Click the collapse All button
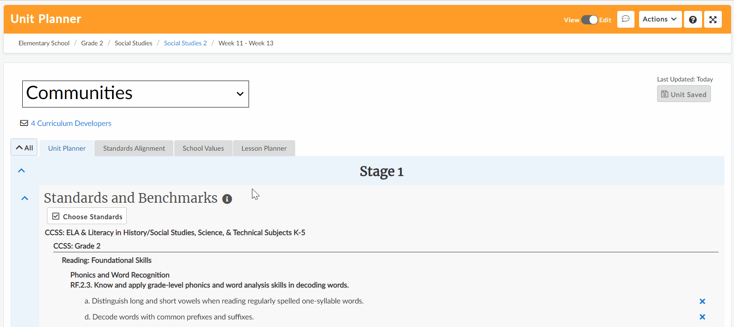The height and width of the screenshot is (327, 734). point(24,147)
